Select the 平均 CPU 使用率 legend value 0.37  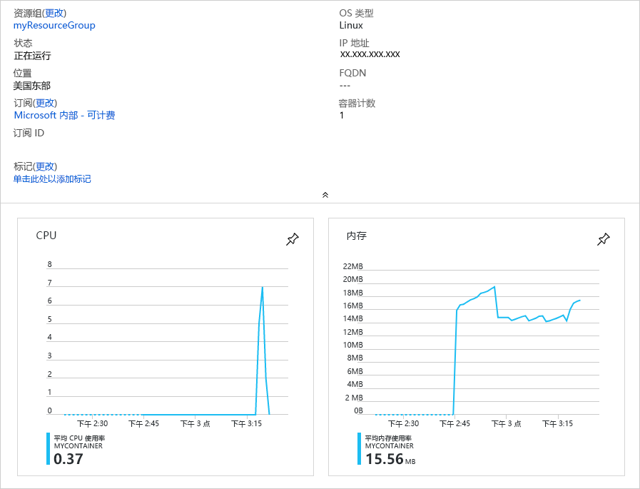(68, 459)
